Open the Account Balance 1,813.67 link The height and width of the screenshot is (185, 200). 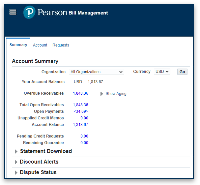pyautogui.click(x=80, y=125)
